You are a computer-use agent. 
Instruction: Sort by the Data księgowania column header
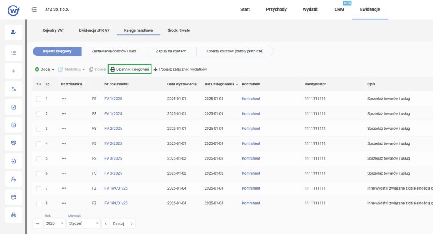[x=219, y=84]
